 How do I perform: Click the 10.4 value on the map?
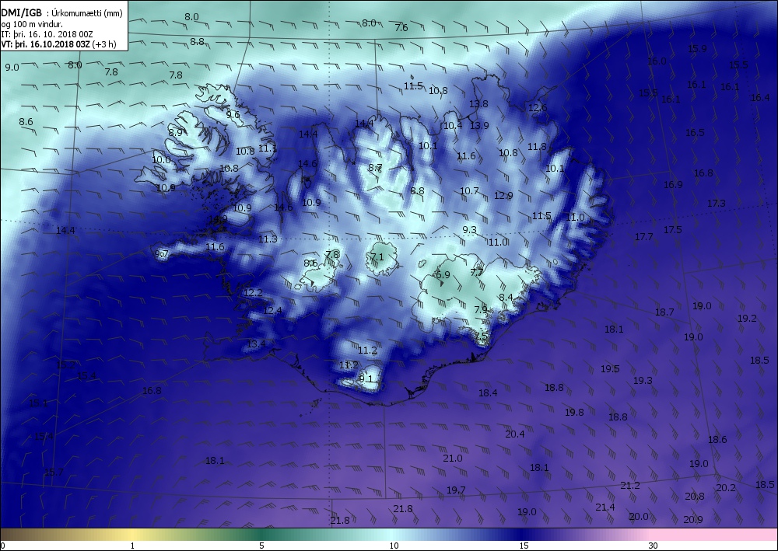tap(453, 125)
